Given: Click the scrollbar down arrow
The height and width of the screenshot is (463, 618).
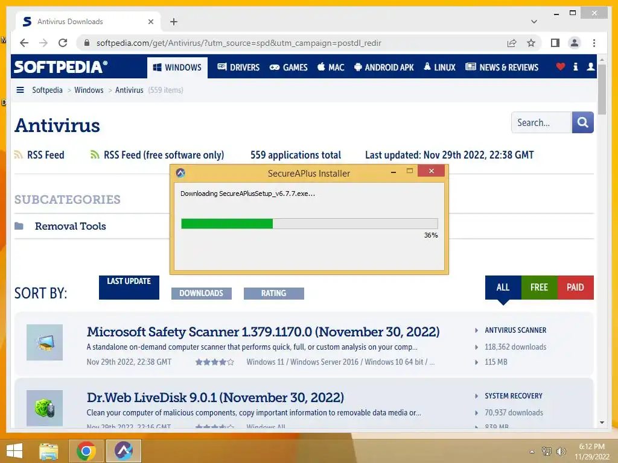Looking at the screenshot, I should click(x=602, y=423).
